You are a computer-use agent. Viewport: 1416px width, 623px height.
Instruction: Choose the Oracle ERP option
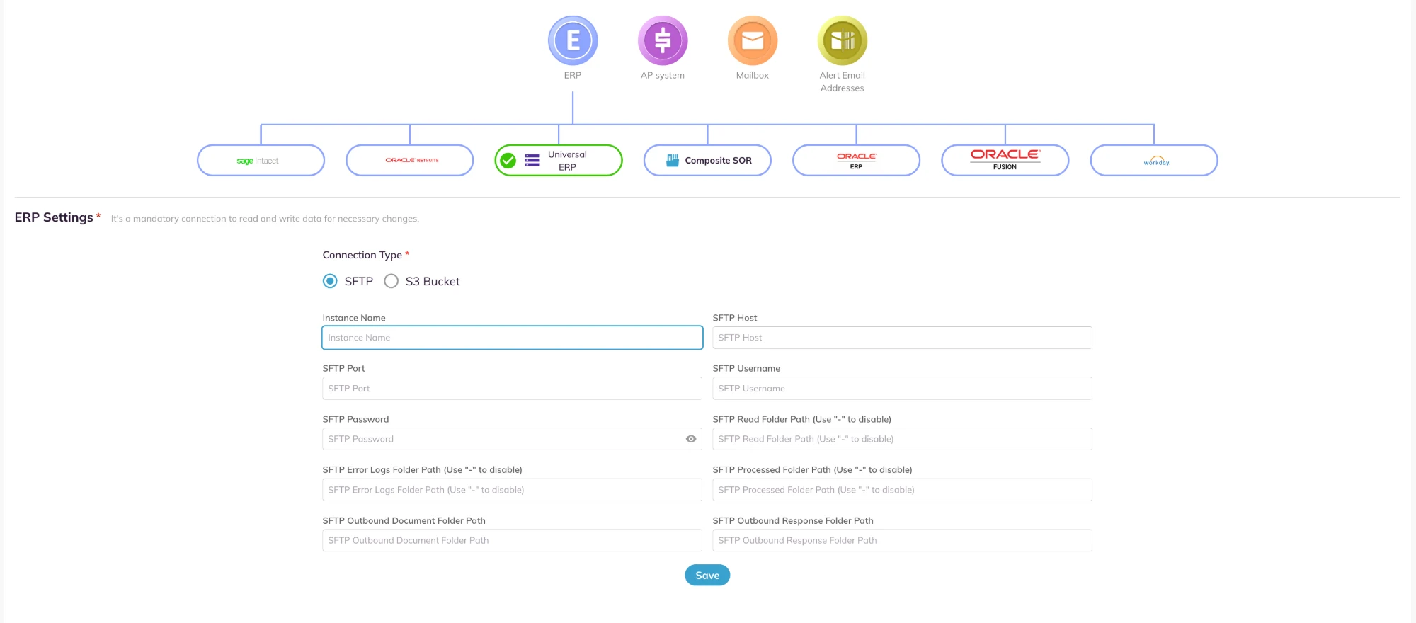[856, 160]
